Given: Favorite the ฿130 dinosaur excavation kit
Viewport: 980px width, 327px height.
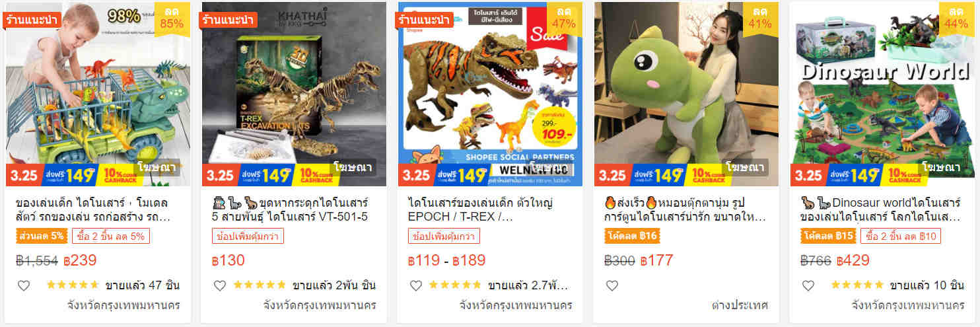Looking at the screenshot, I should (220, 285).
